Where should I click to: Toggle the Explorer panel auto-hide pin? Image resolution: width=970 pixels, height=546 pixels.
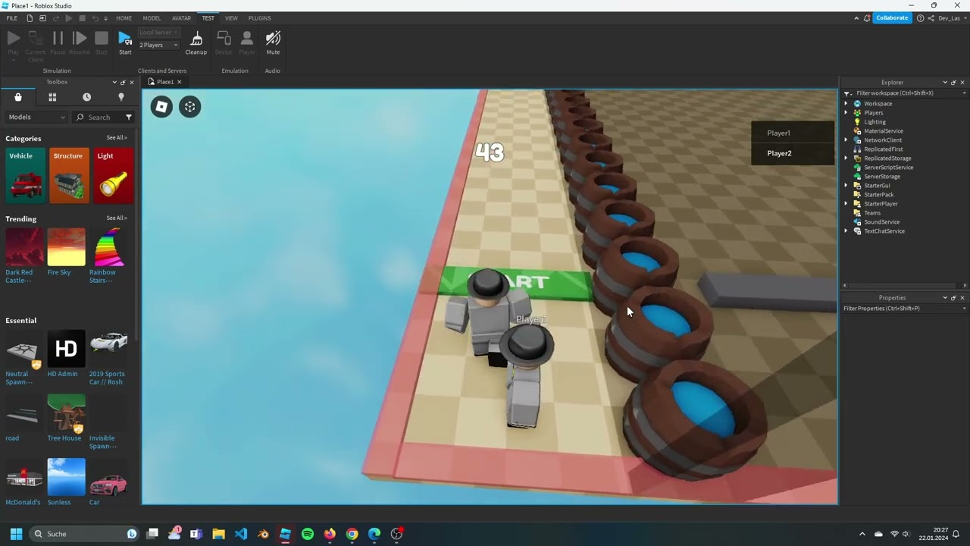pos(953,82)
